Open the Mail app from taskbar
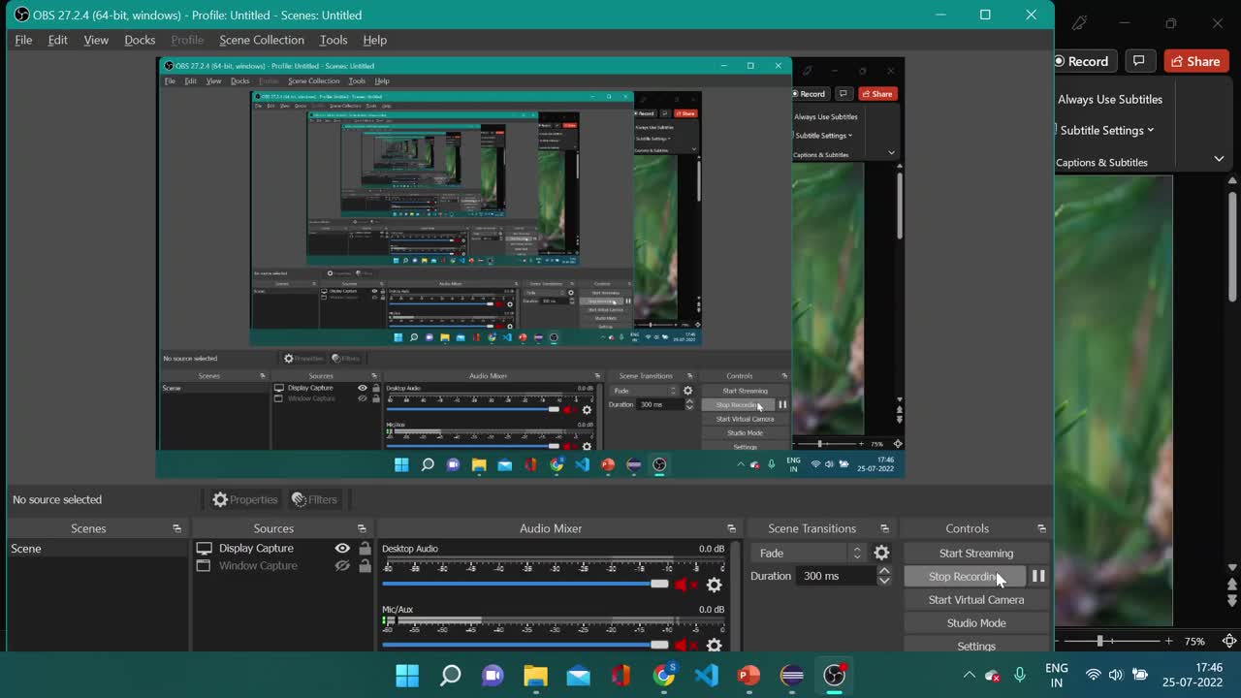Screen dimensions: 1241x698 579,675
